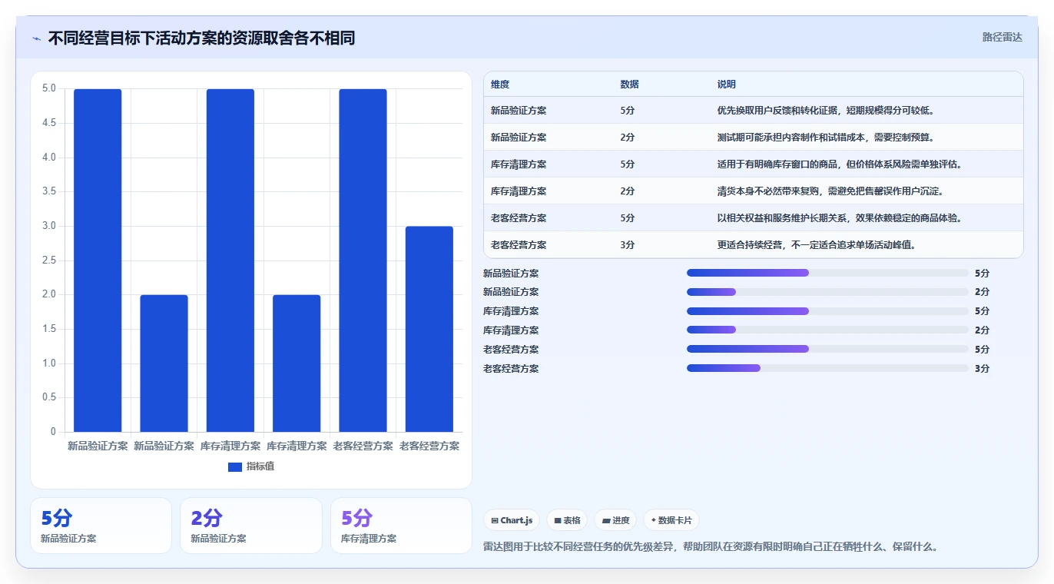Open the 2分 新品验证方案 data card
This screenshot has height=584, width=1054.
point(251,526)
